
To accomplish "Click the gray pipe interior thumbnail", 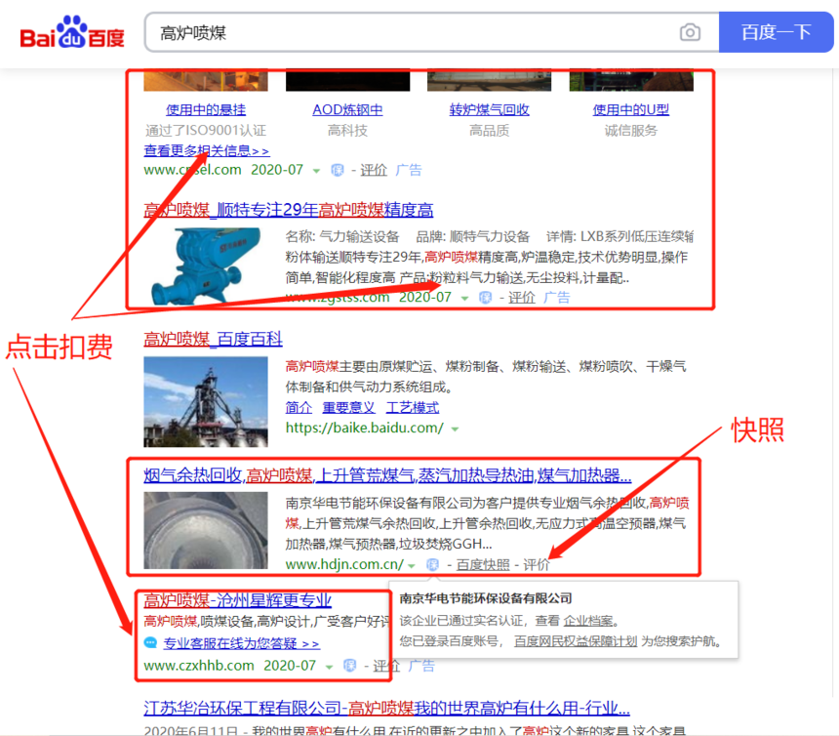I will tap(206, 530).
